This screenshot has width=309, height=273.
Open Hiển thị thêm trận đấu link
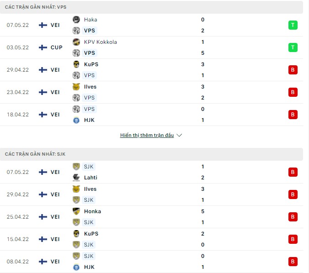click(147, 136)
